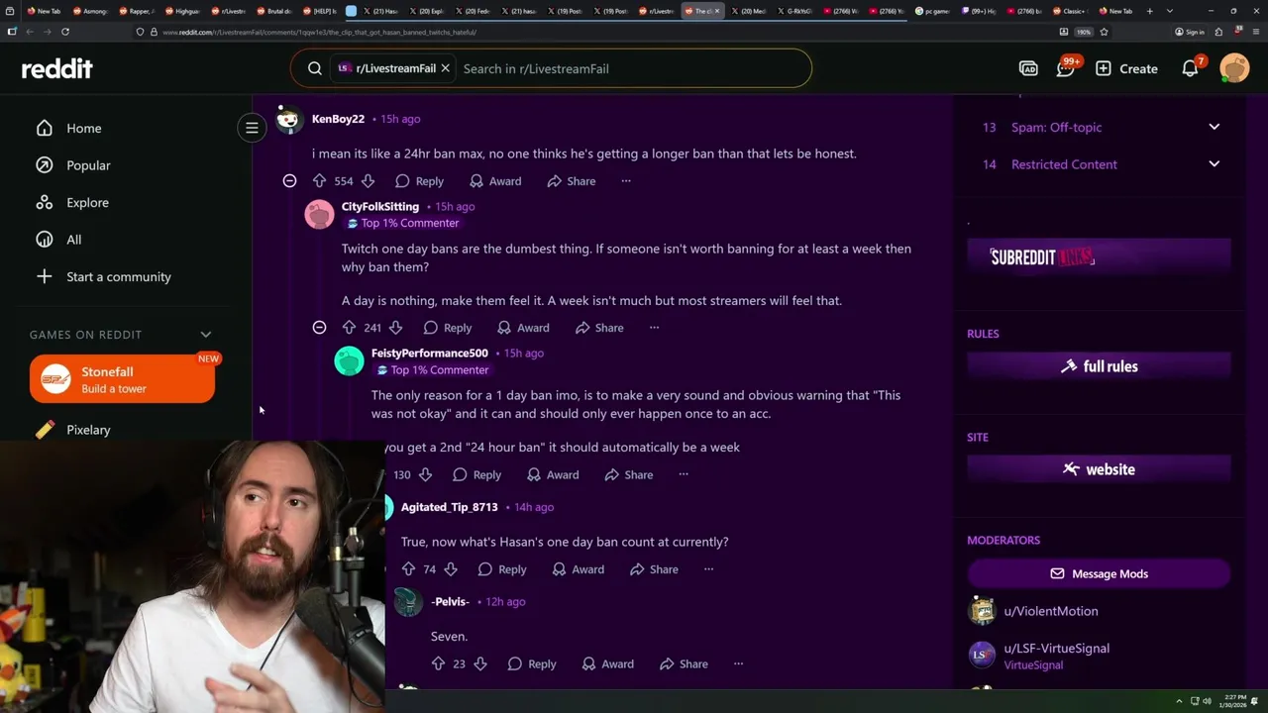Collapse CityFolkSitting's reply thread

pyautogui.click(x=319, y=328)
